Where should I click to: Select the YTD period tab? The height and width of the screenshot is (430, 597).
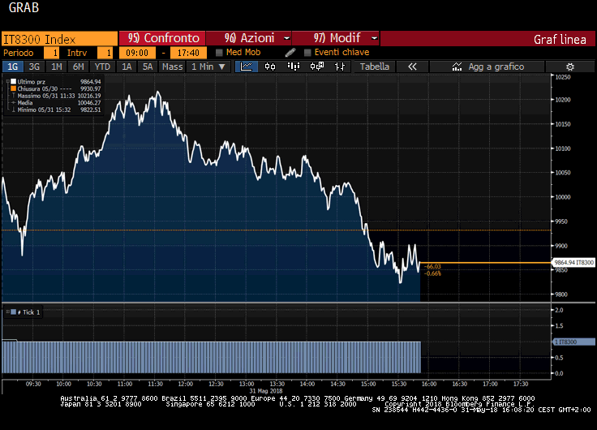click(x=102, y=67)
